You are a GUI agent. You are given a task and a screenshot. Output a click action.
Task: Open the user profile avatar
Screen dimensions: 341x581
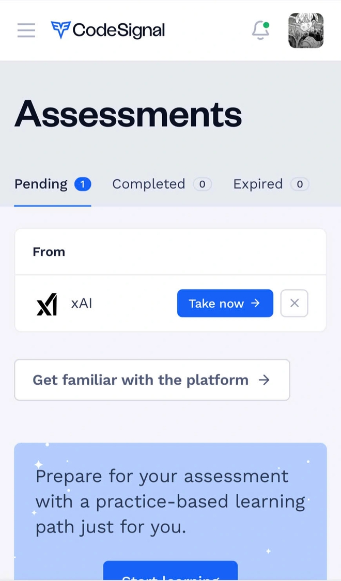(x=306, y=30)
